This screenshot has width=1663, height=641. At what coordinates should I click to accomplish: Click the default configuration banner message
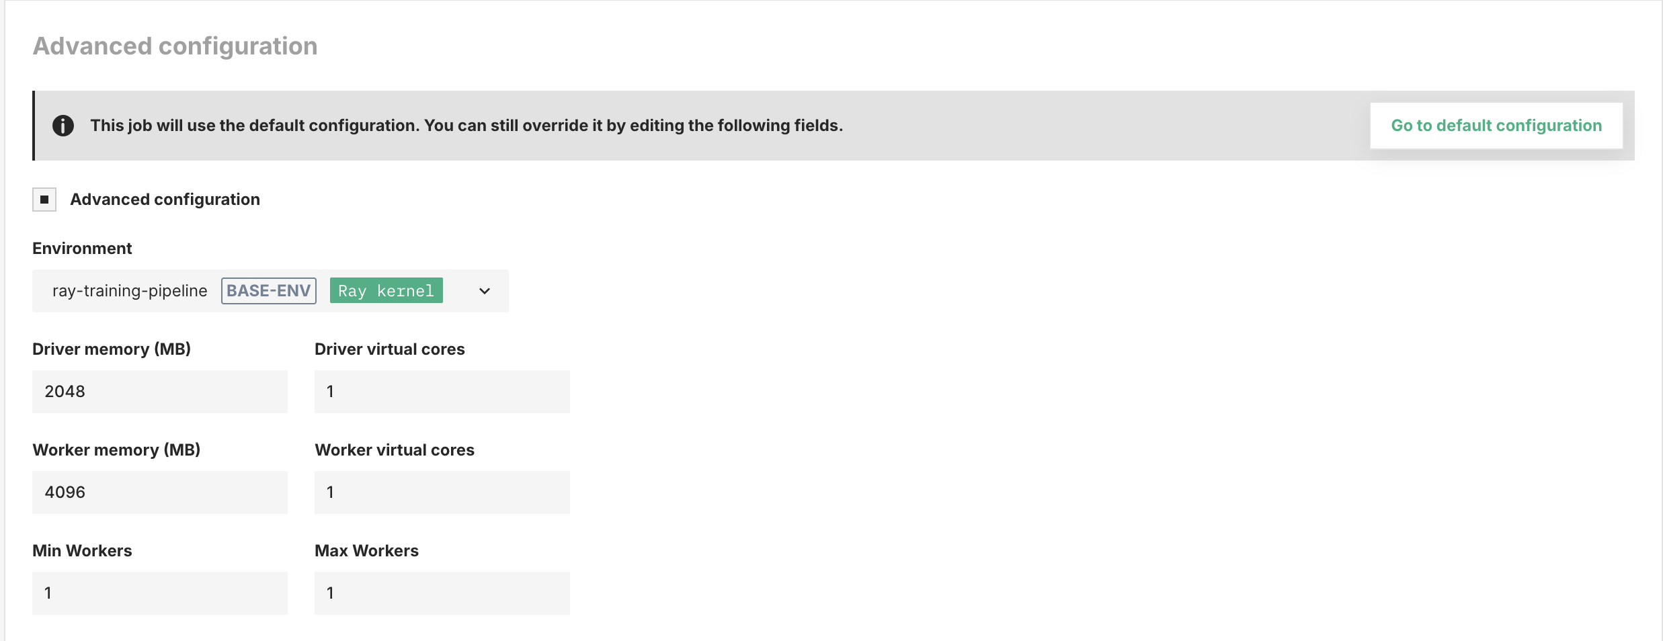(467, 126)
